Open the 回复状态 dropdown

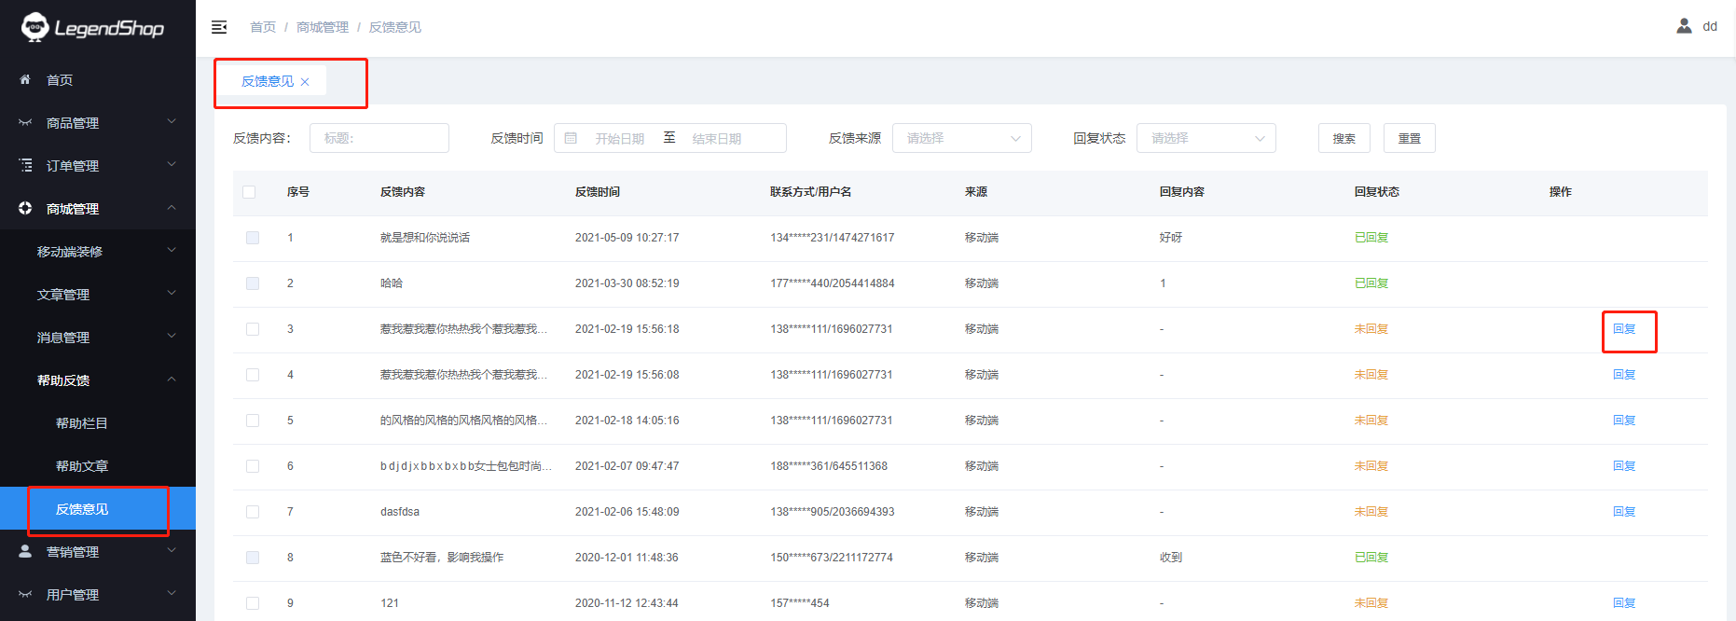tap(1206, 138)
